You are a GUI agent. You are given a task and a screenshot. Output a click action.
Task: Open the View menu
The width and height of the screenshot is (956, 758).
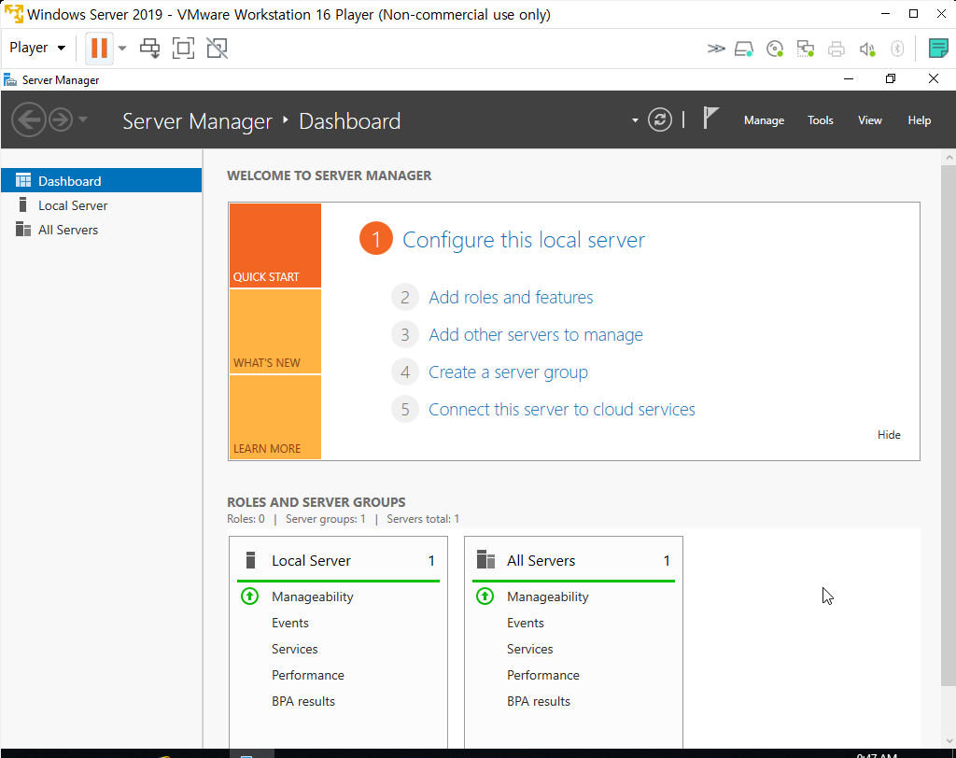point(869,120)
